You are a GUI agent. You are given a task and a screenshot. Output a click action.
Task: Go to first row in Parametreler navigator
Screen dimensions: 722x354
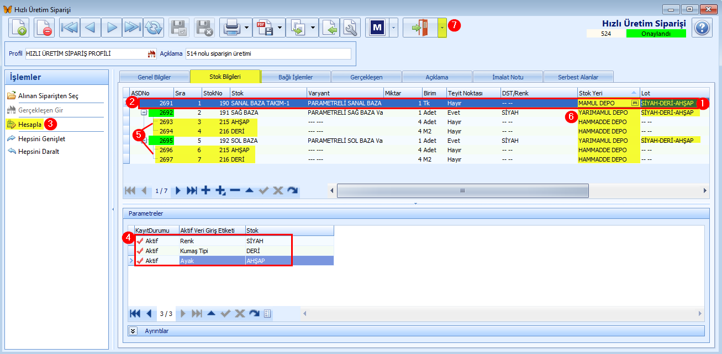135,313
